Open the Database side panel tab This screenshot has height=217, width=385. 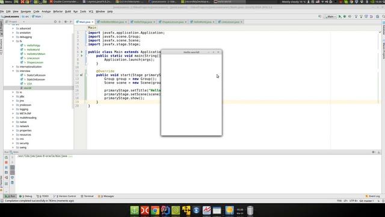(x=384, y=29)
